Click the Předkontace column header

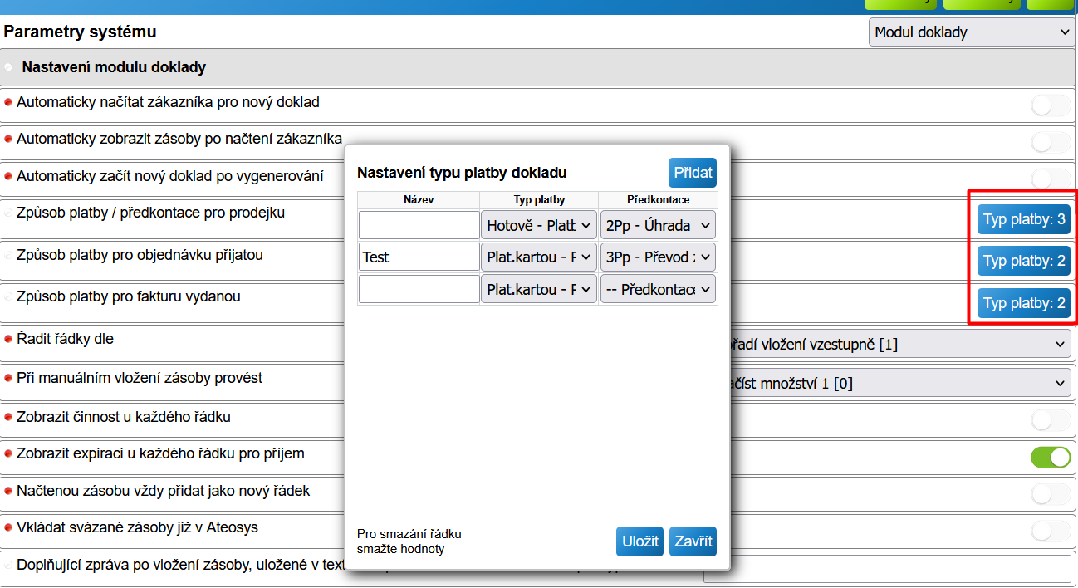pos(658,200)
